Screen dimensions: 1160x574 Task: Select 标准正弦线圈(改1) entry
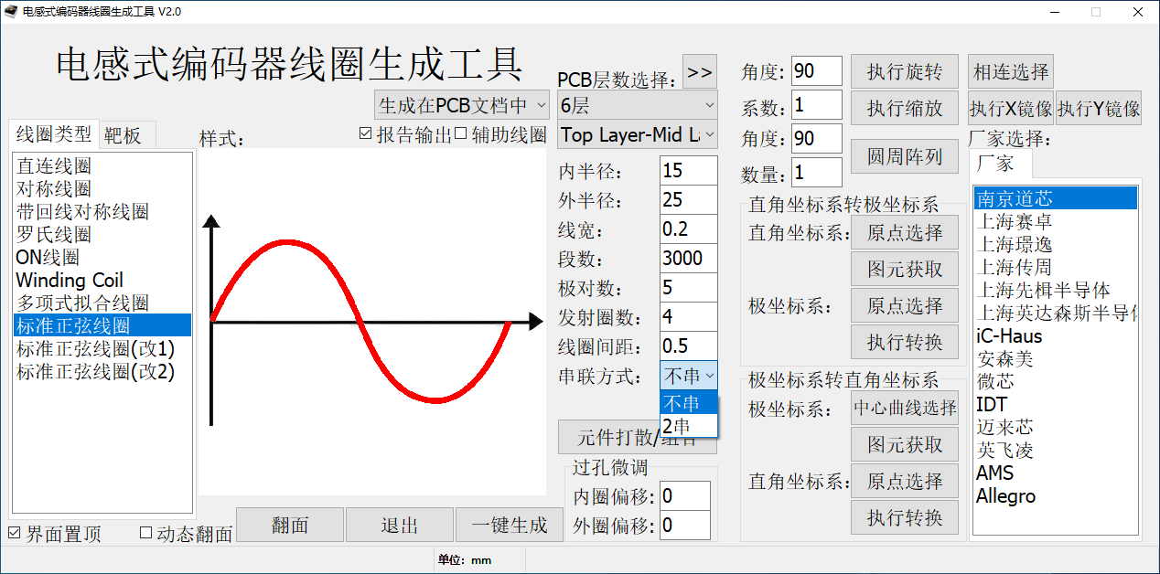102,348
